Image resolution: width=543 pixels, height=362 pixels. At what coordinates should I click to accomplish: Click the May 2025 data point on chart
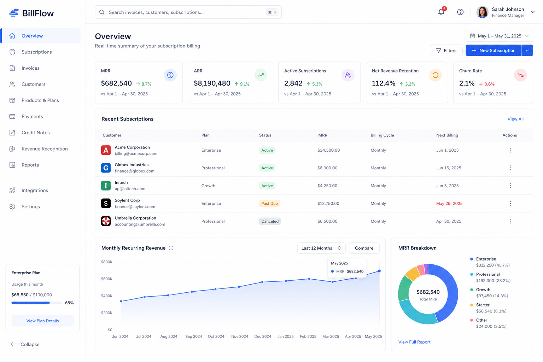point(379,271)
